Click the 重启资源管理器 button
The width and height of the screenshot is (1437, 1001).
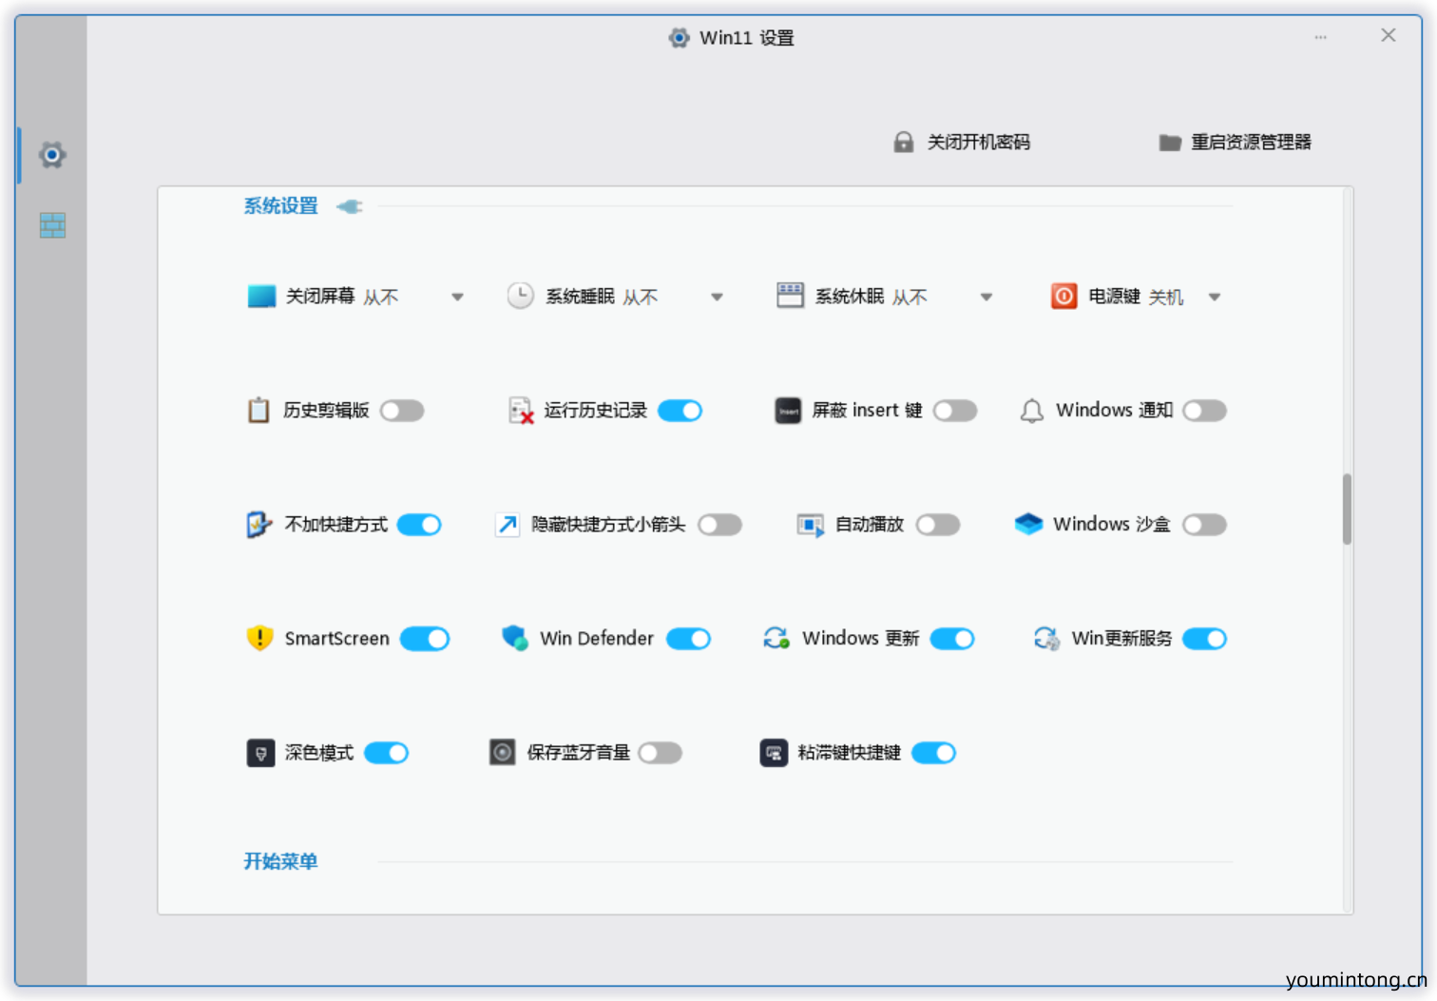tap(1235, 143)
